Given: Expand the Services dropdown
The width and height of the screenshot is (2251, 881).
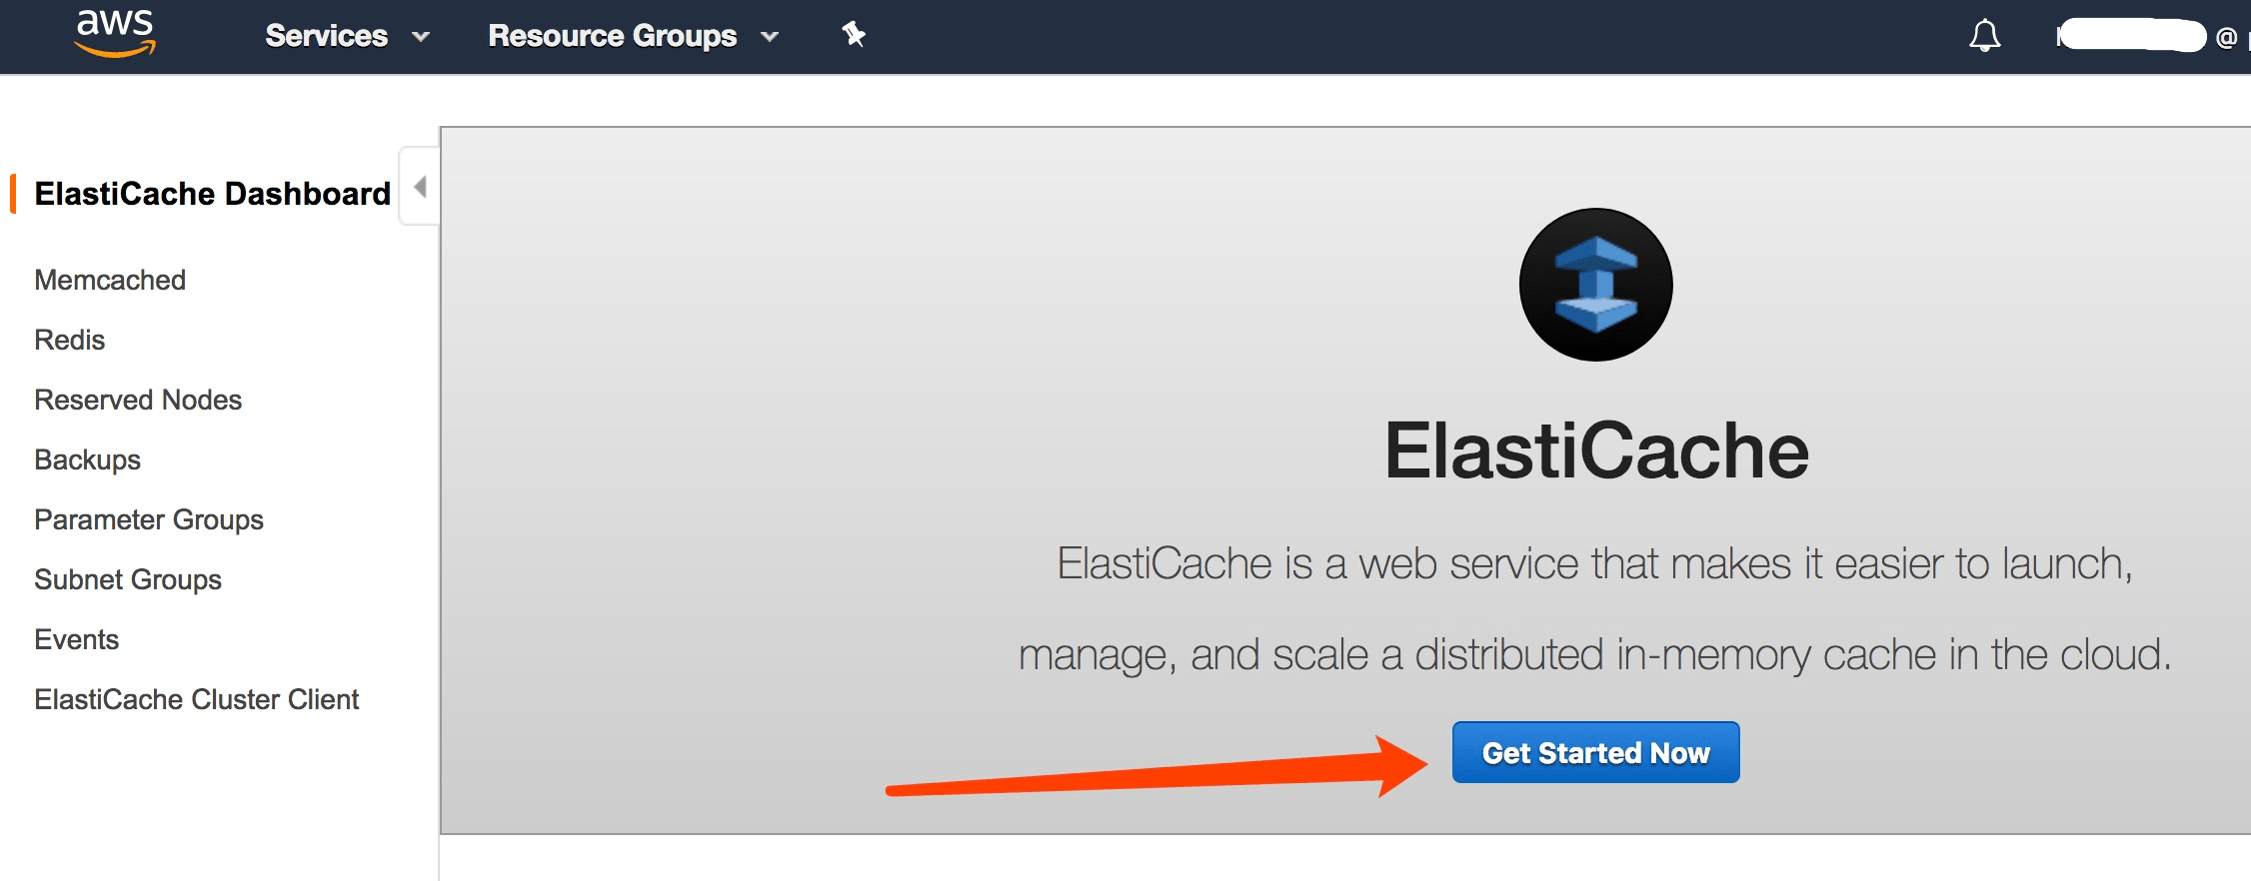Looking at the screenshot, I should (x=346, y=35).
